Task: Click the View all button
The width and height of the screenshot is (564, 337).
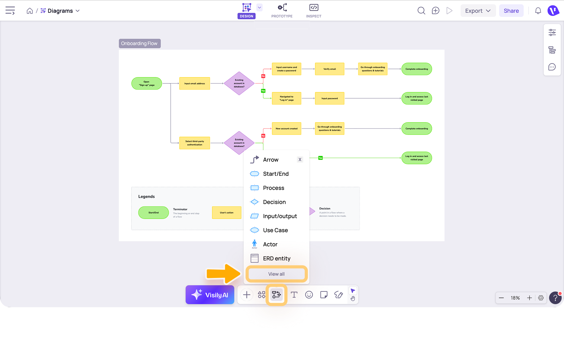Action: tap(277, 274)
